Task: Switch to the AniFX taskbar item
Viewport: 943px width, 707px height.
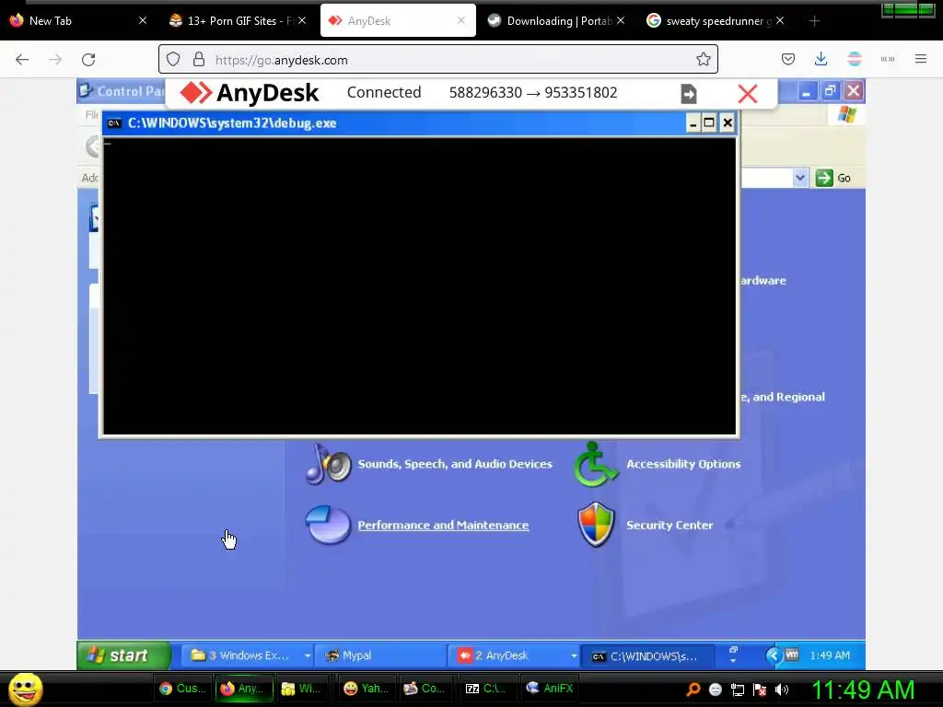Action: coord(550,689)
